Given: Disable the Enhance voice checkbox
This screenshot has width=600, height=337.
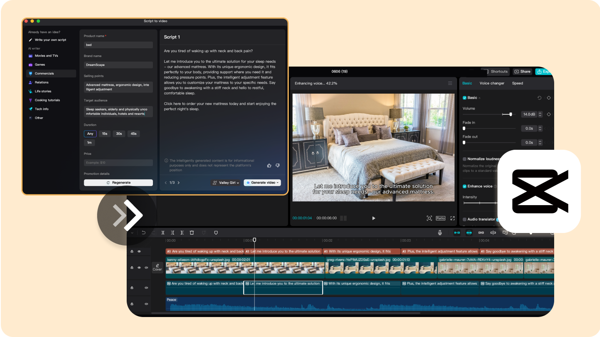Looking at the screenshot, I should [x=465, y=186].
